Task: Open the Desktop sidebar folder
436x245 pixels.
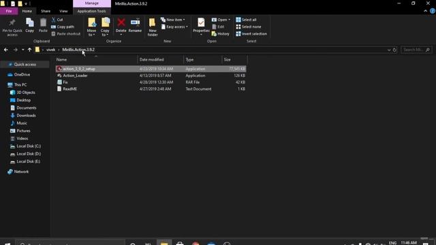Action: (x=23, y=100)
